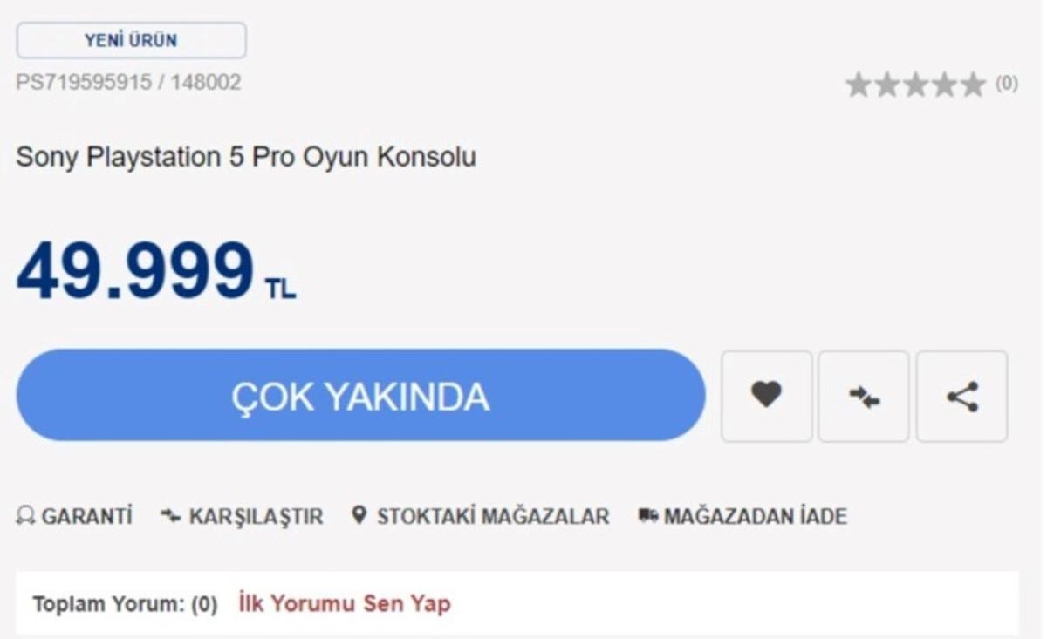Viewport: 1047px width, 639px height.
Task: Select the third rating star
Action: tap(916, 85)
